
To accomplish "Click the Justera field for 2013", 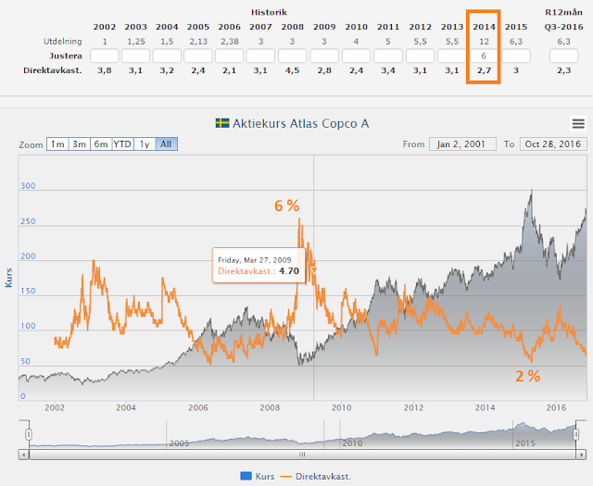I will click(452, 56).
